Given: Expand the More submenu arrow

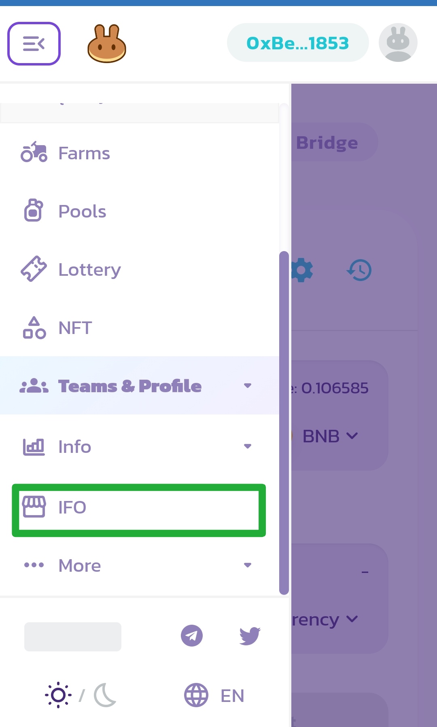Looking at the screenshot, I should [x=248, y=565].
